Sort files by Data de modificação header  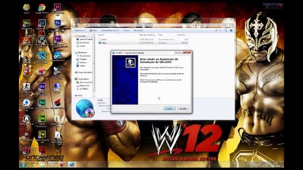(148, 35)
